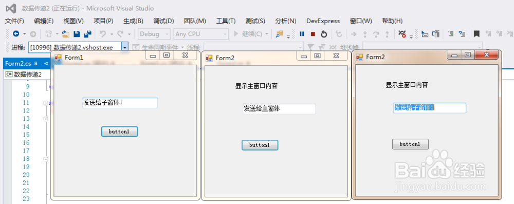Open the 生成(B) menu
This screenshot has width=514, height=204.
[133, 21]
